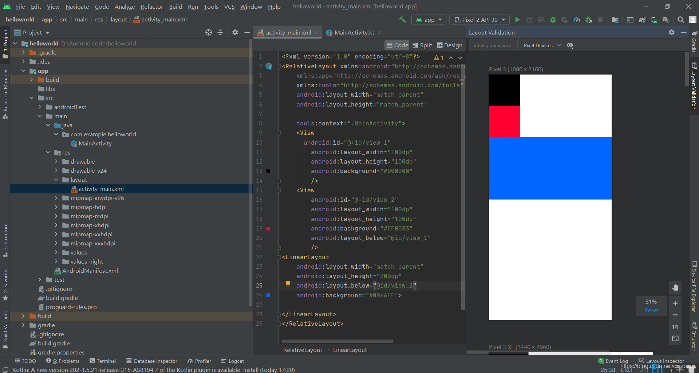Screen dimensions: 699x373
Task: Open the Terminal tool window
Action: pyautogui.click(x=103, y=361)
